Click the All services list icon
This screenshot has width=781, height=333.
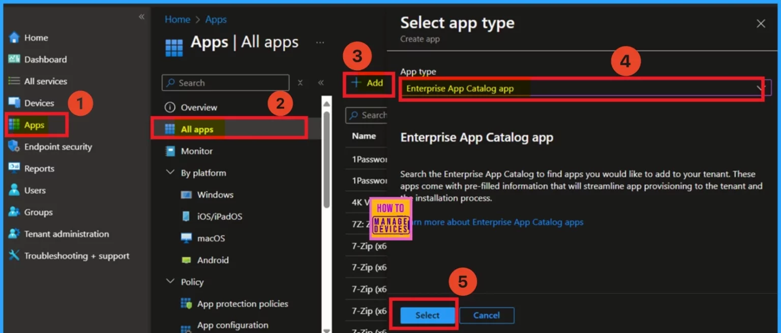pos(14,81)
